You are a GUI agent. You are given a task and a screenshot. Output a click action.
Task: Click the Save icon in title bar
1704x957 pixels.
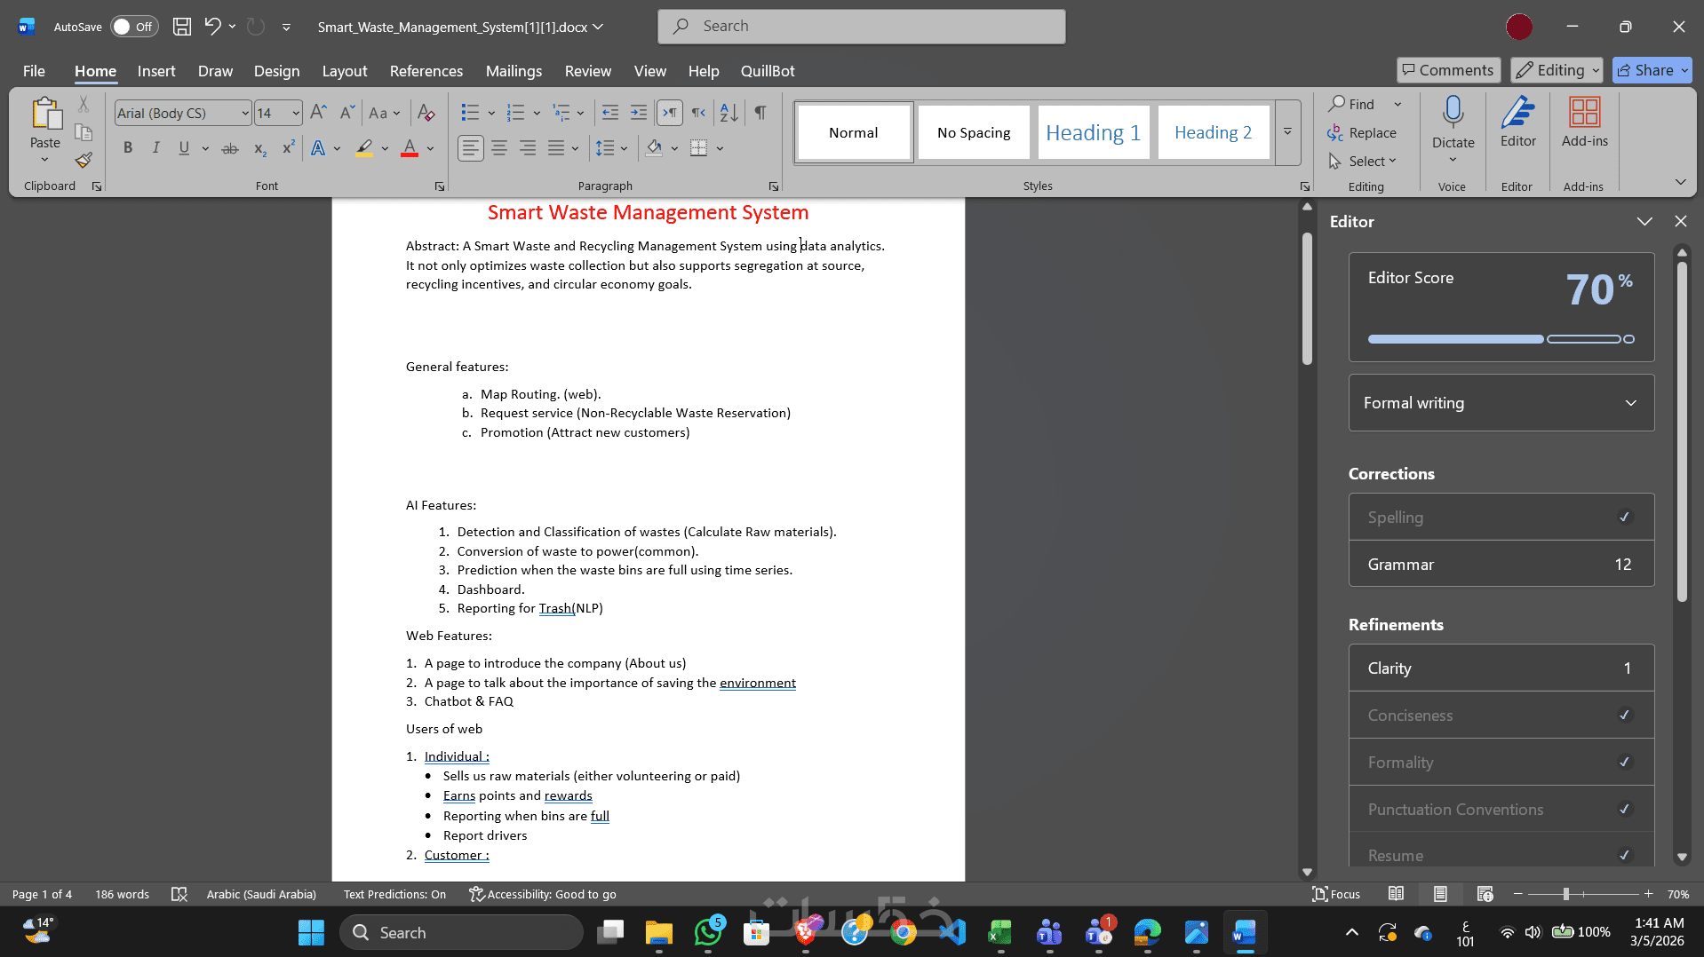coord(182,27)
